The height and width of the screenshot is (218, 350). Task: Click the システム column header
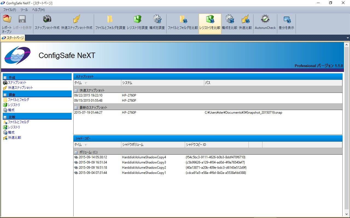click(162, 83)
